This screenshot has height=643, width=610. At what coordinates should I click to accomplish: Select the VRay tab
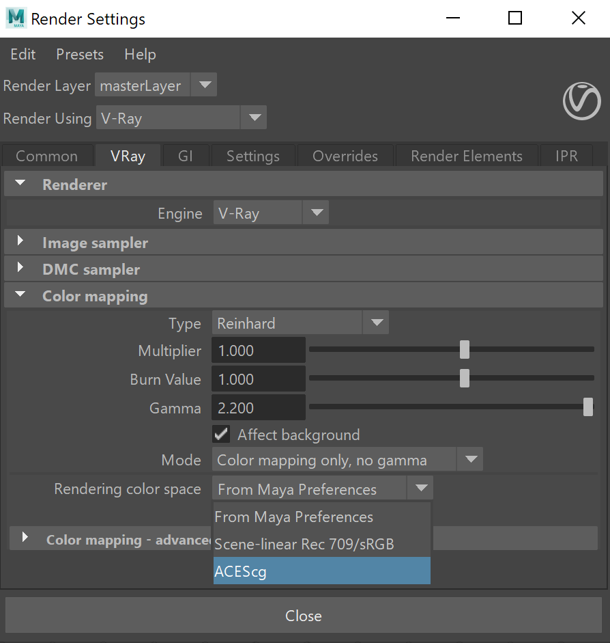click(x=128, y=156)
